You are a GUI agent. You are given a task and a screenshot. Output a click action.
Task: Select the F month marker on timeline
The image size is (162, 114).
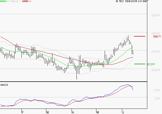pyautogui.click(x=23, y=112)
